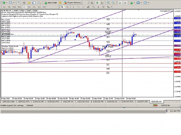Switch to the USDCAD,M15 chart tab
Screen dimensions: 181x135
[83, 102]
